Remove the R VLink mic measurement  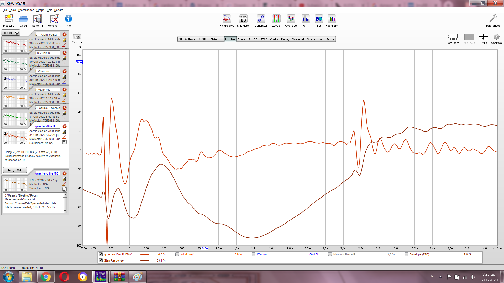coord(65,90)
